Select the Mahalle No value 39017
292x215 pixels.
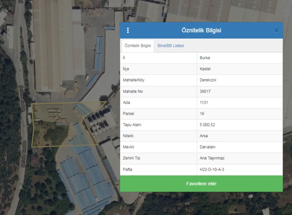205,91
